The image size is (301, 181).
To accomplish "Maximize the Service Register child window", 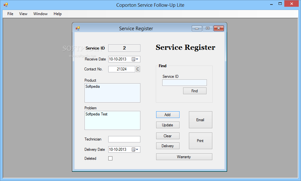I will [208, 28].
